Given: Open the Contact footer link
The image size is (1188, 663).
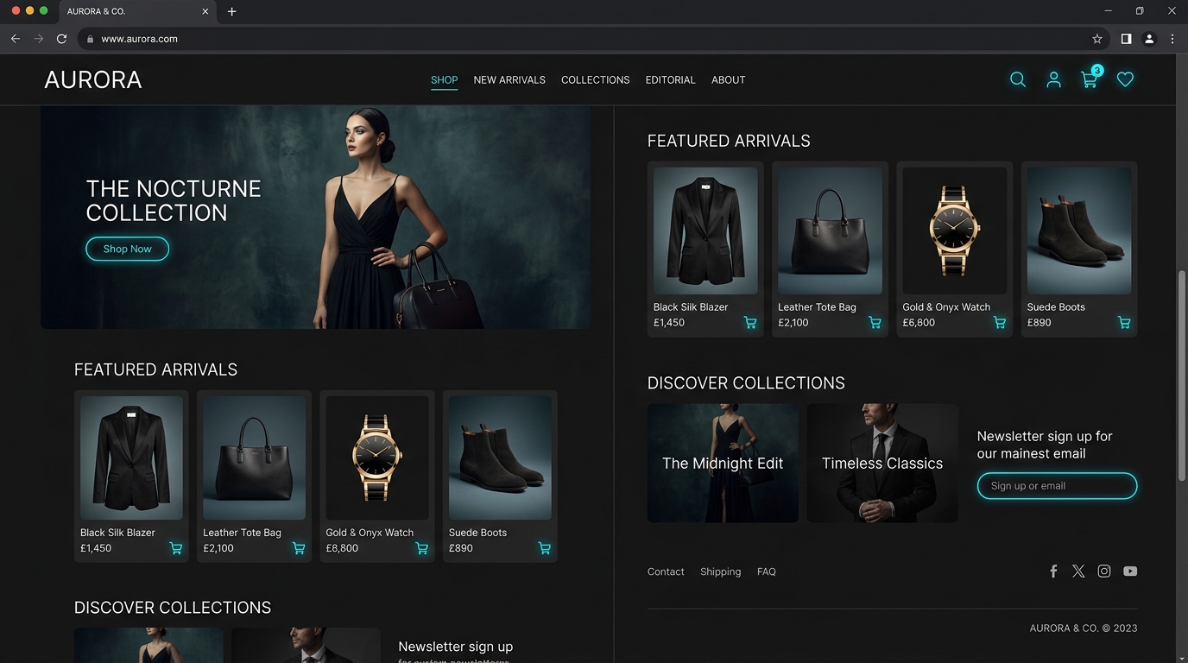Looking at the screenshot, I should coord(666,571).
